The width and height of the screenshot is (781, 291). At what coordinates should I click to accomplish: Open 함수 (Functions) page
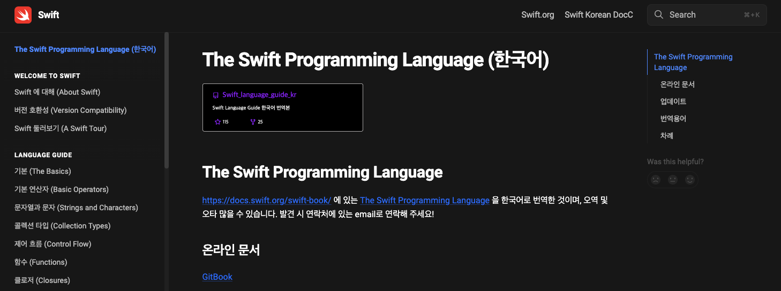[41, 262]
